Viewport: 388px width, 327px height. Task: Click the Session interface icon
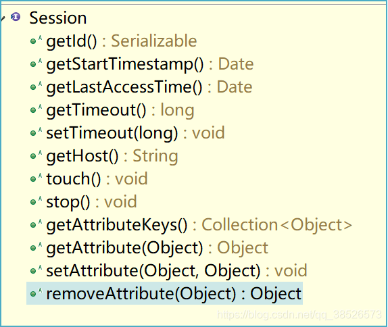tap(16, 17)
